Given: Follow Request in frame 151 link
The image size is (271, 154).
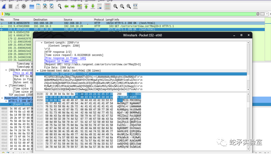Looking at the screenshot, I should coord(61,61).
